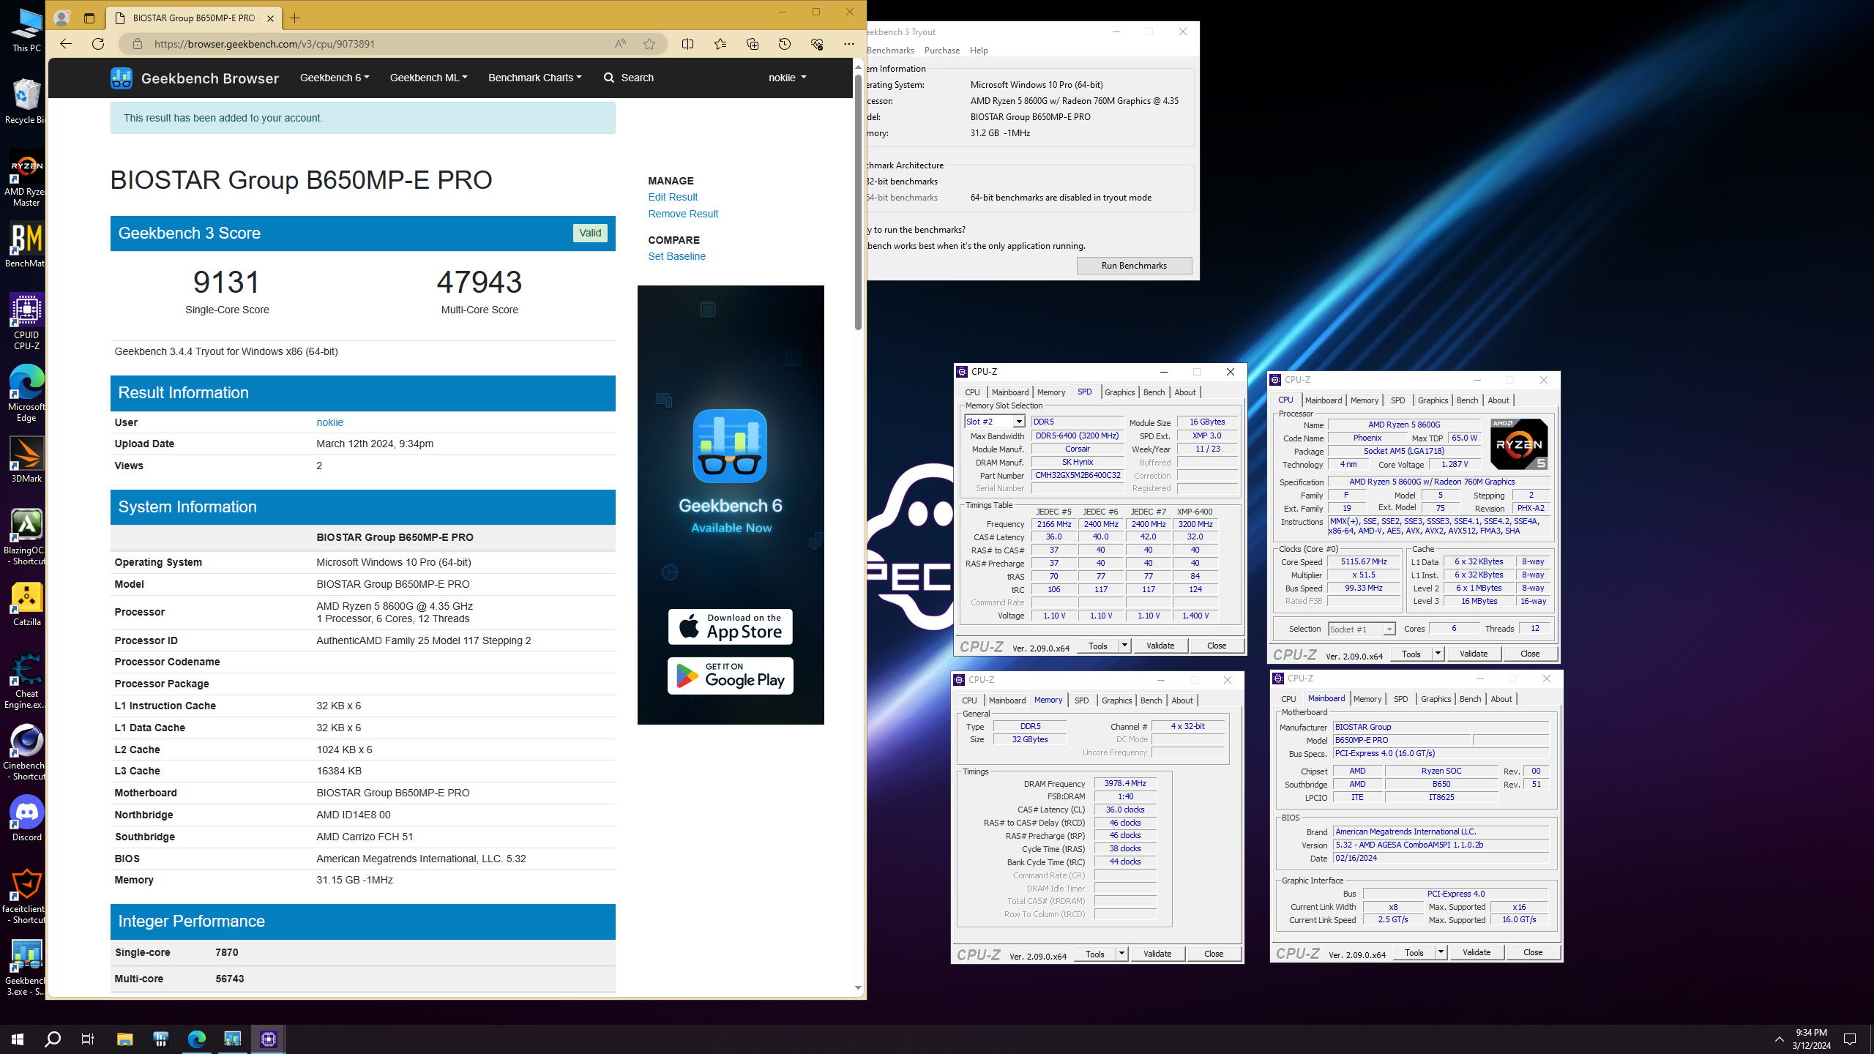Viewport: 1874px width, 1054px height.
Task: Refresh the Geekbench page
Action: click(98, 44)
